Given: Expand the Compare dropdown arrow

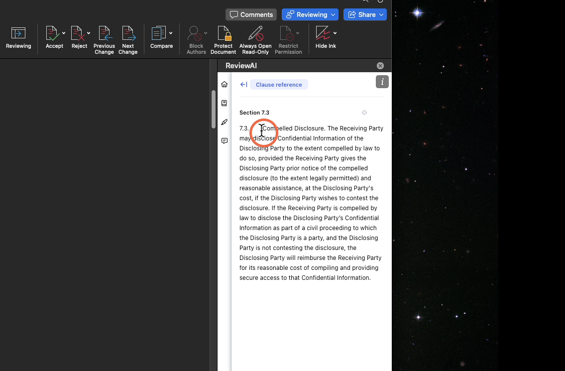Looking at the screenshot, I should (171, 33).
